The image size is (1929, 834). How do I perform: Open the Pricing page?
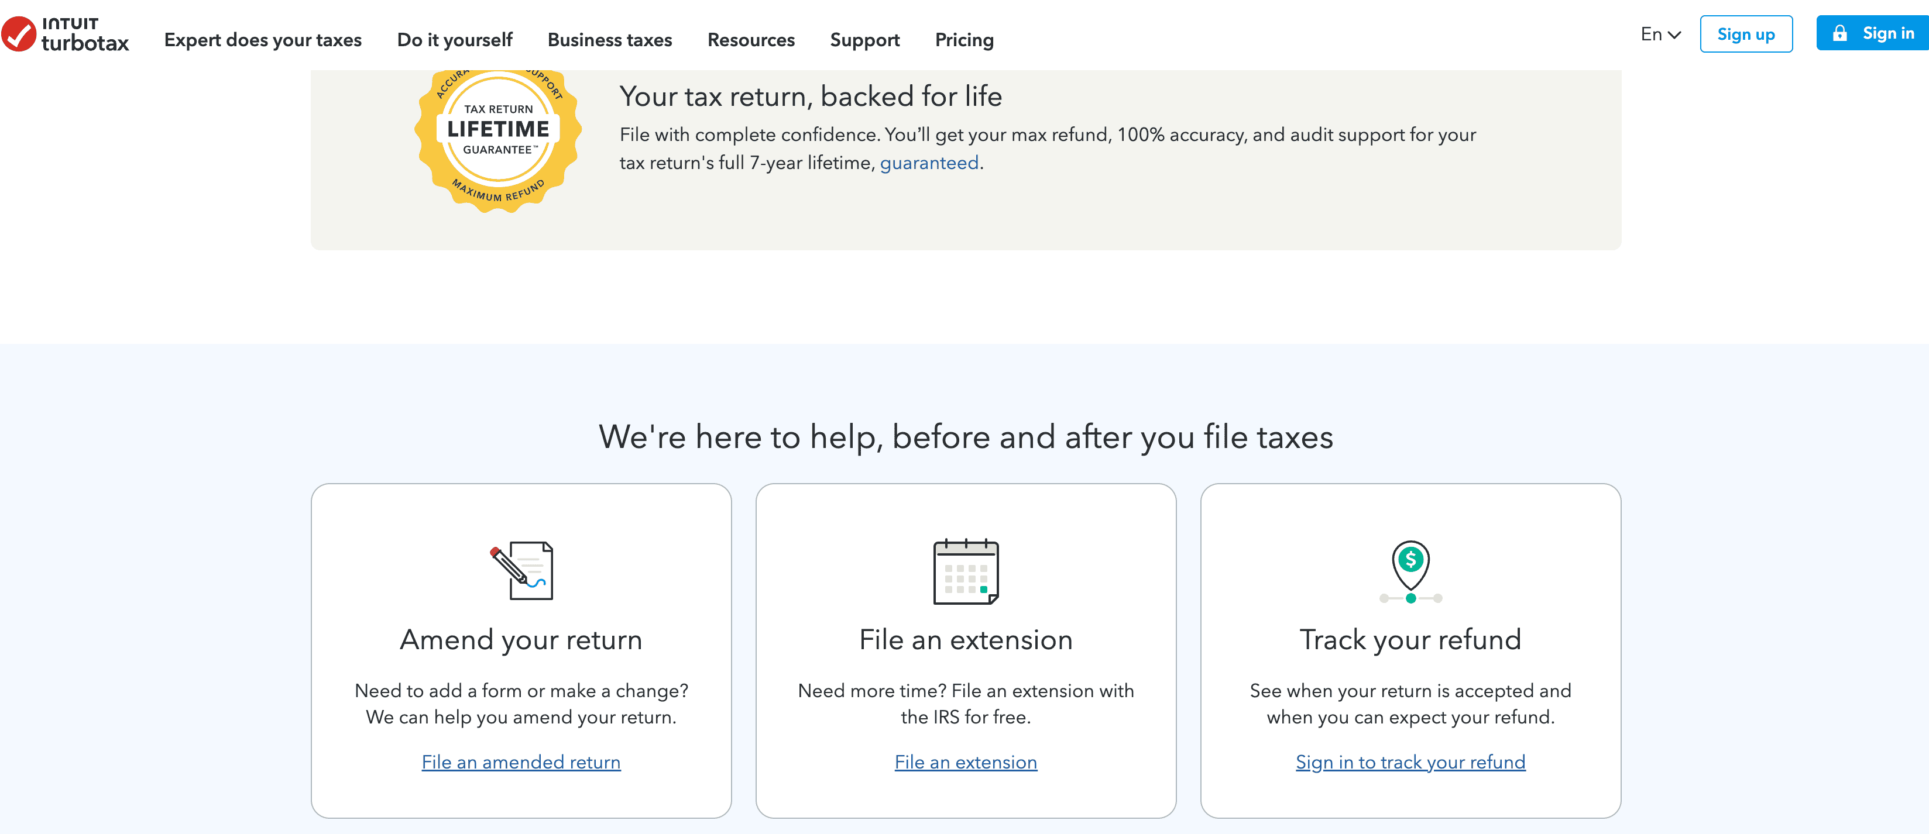tap(964, 40)
